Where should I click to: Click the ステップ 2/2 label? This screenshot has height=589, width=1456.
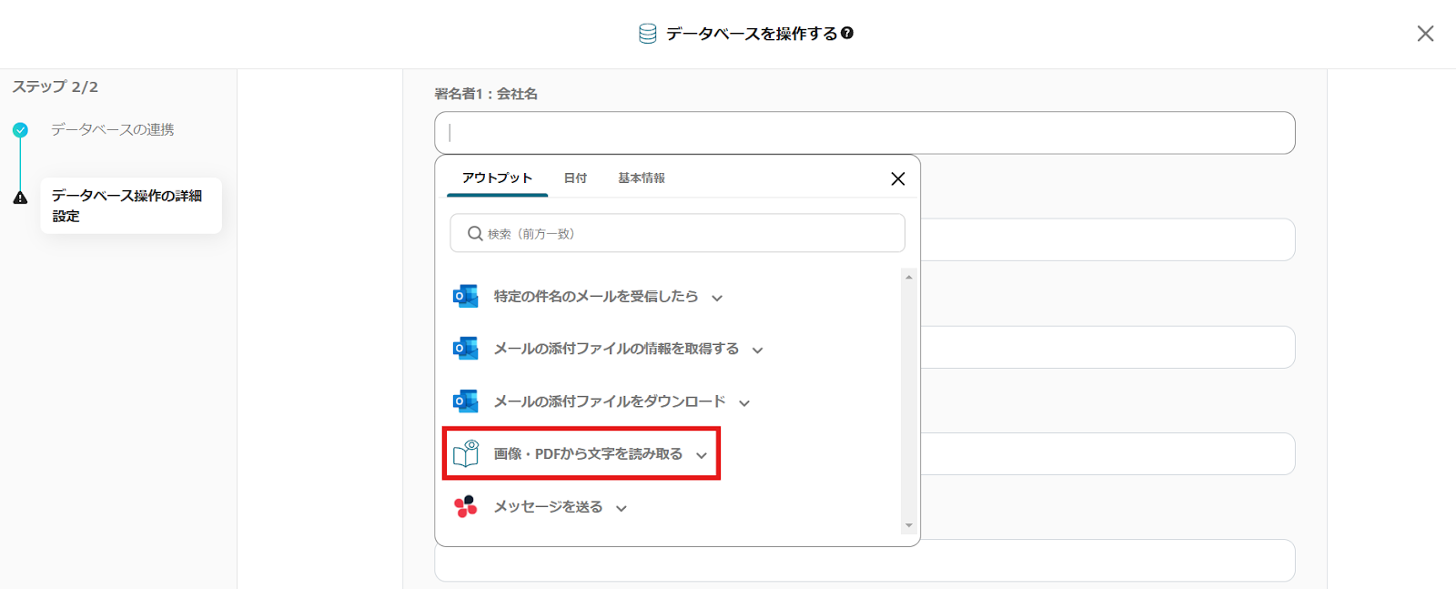pos(55,86)
